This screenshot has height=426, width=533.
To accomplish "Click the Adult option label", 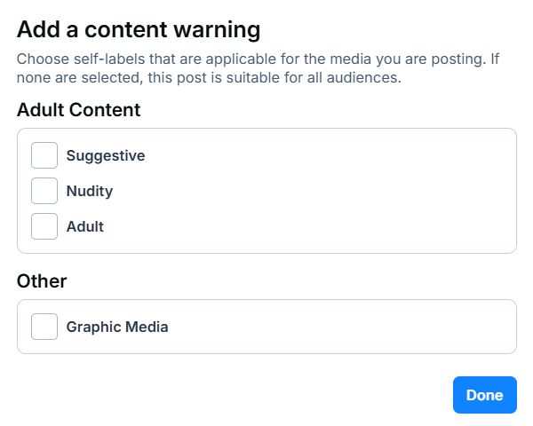I will tap(85, 226).
